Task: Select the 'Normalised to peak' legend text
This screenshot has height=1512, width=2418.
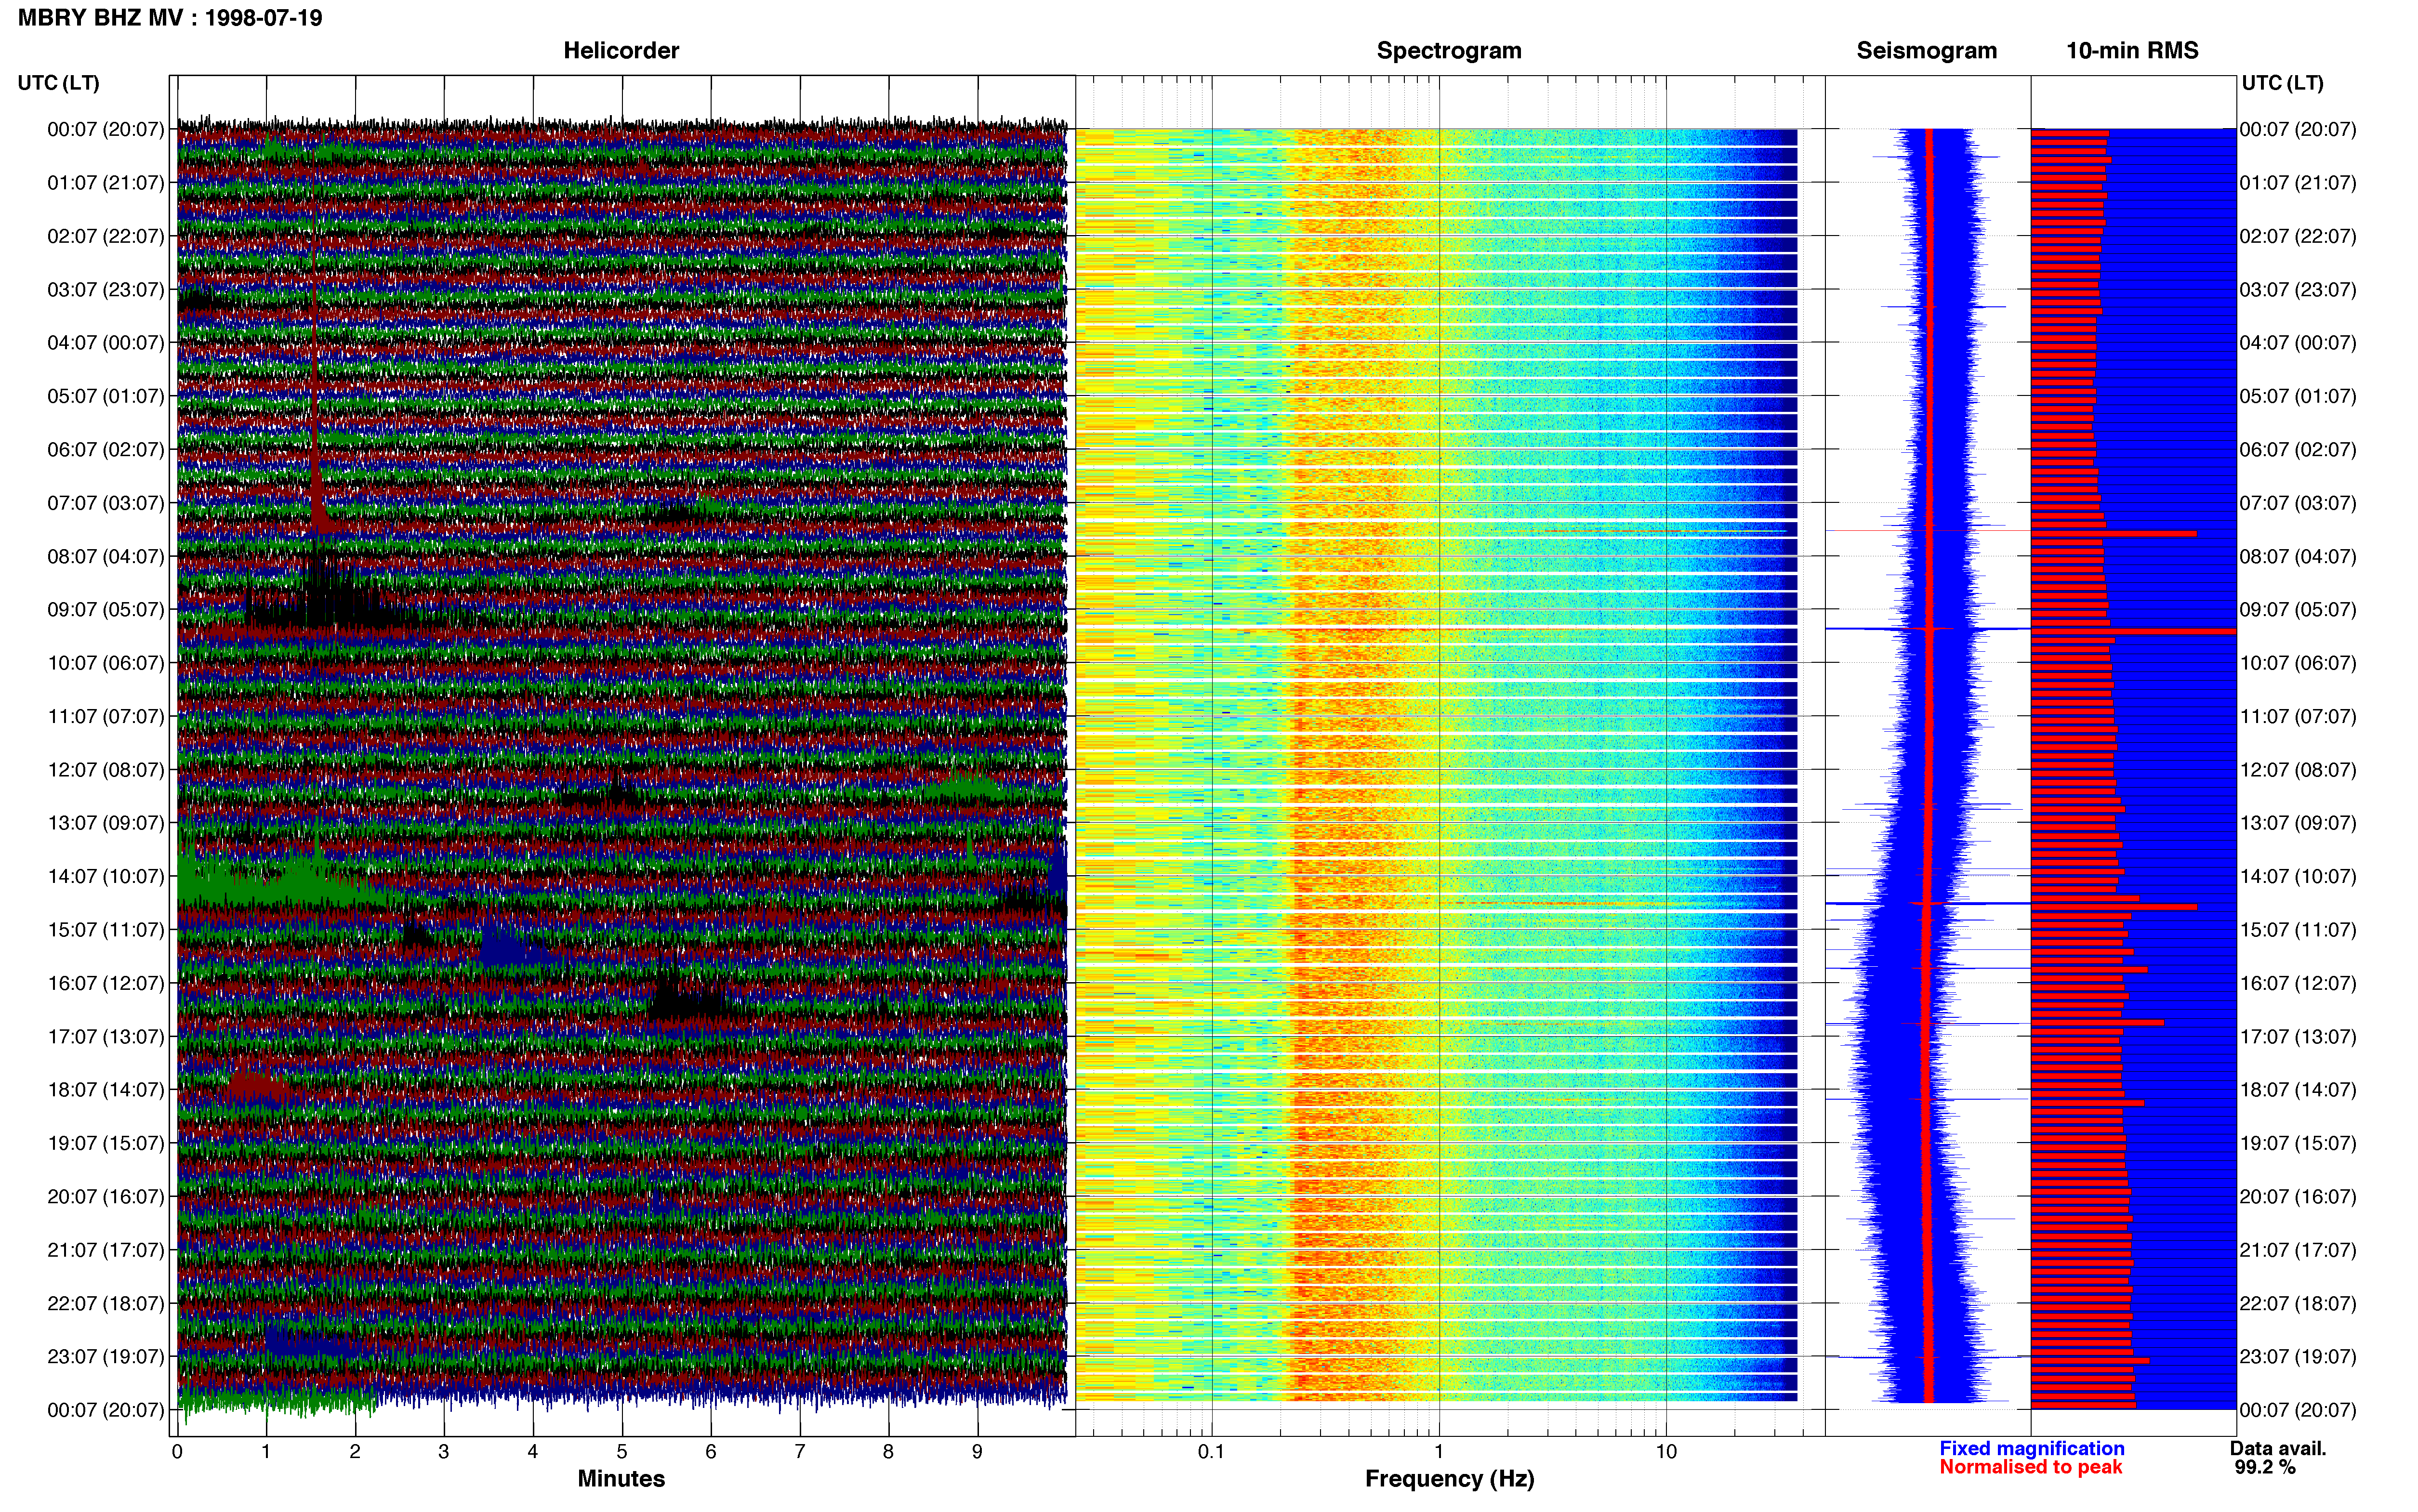Action: point(2030,1467)
